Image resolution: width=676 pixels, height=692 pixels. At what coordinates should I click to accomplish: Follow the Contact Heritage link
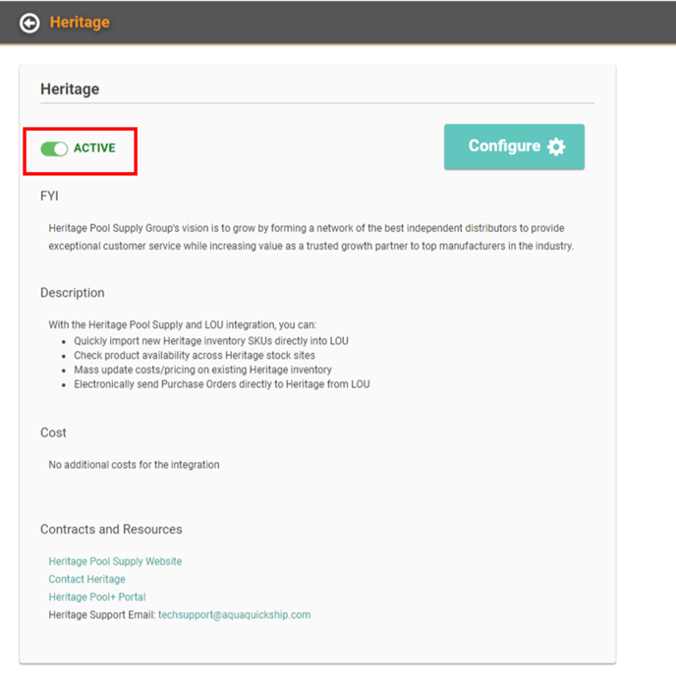pos(86,579)
